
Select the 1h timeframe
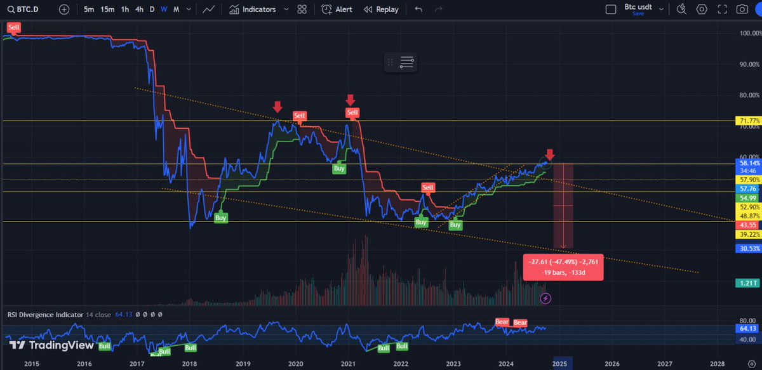pyautogui.click(x=125, y=10)
